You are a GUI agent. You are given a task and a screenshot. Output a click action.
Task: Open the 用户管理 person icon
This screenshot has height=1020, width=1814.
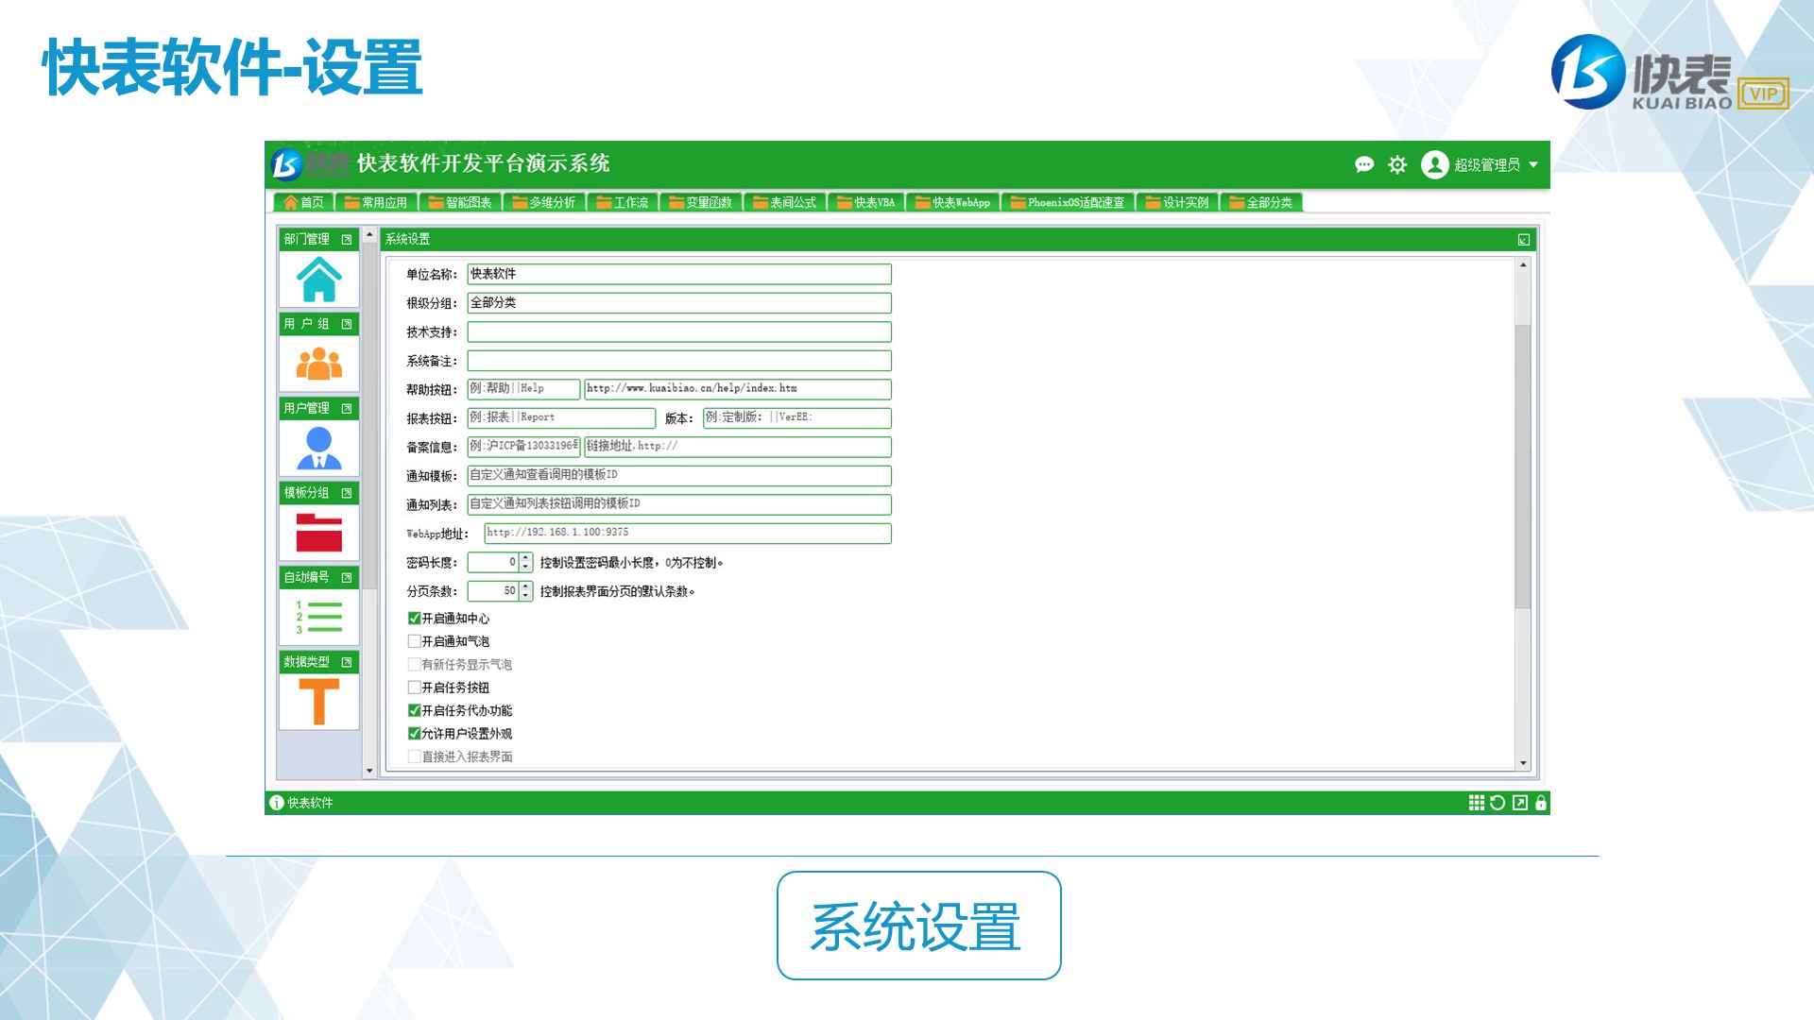(x=318, y=448)
